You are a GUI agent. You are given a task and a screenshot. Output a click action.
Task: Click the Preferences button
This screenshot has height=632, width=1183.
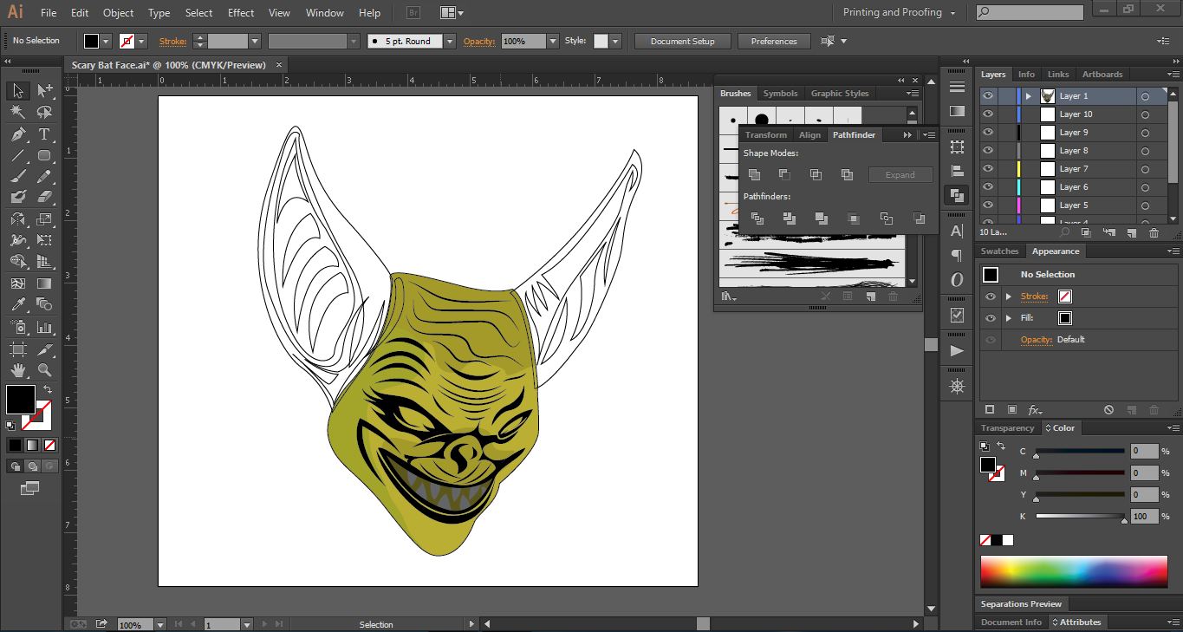pyautogui.click(x=773, y=42)
